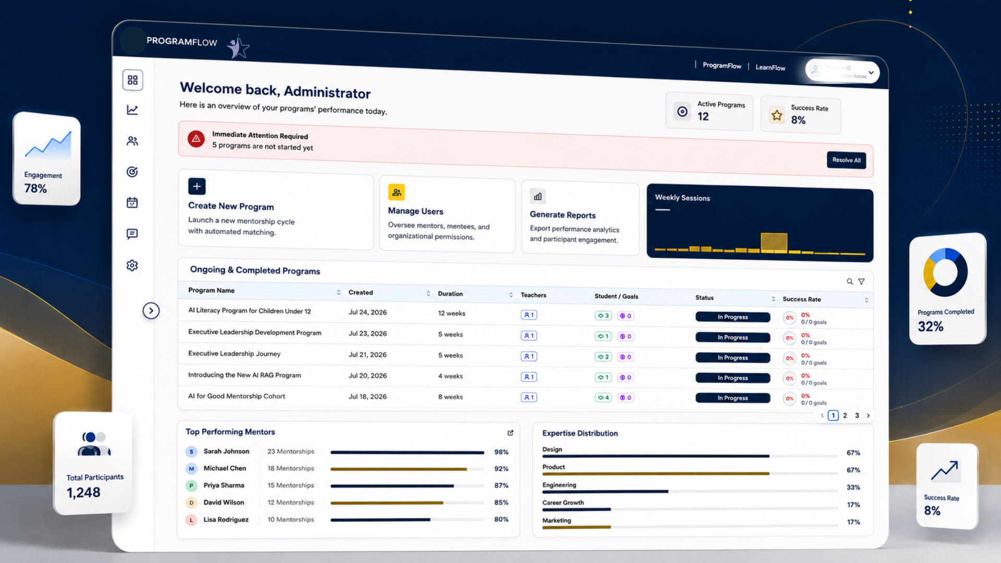Switch to the ProgramFlow tab

point(722,65)
